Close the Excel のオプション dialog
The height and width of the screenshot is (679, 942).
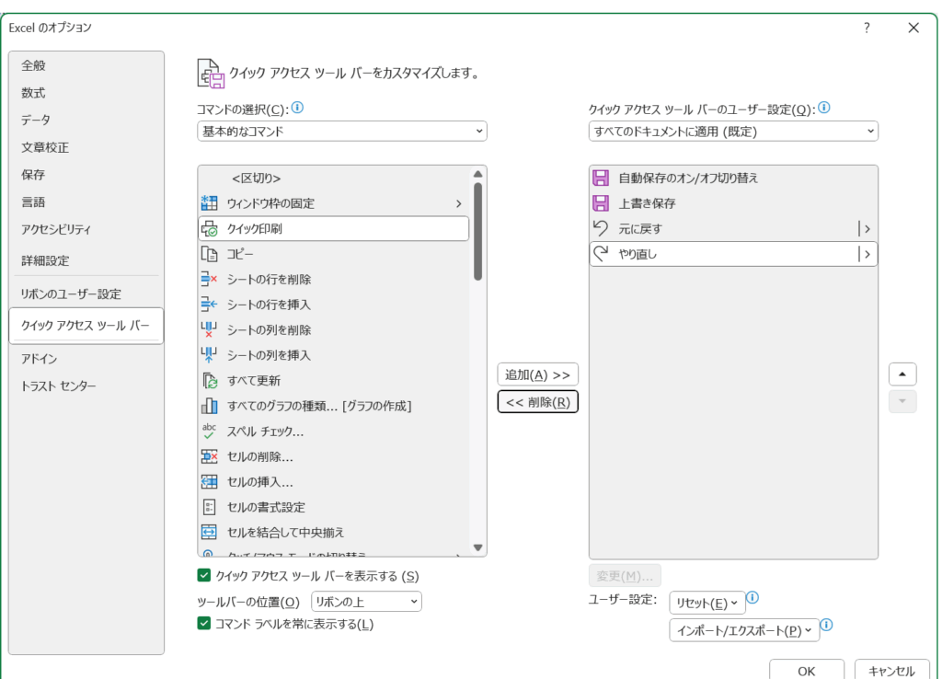pos(913,28)
